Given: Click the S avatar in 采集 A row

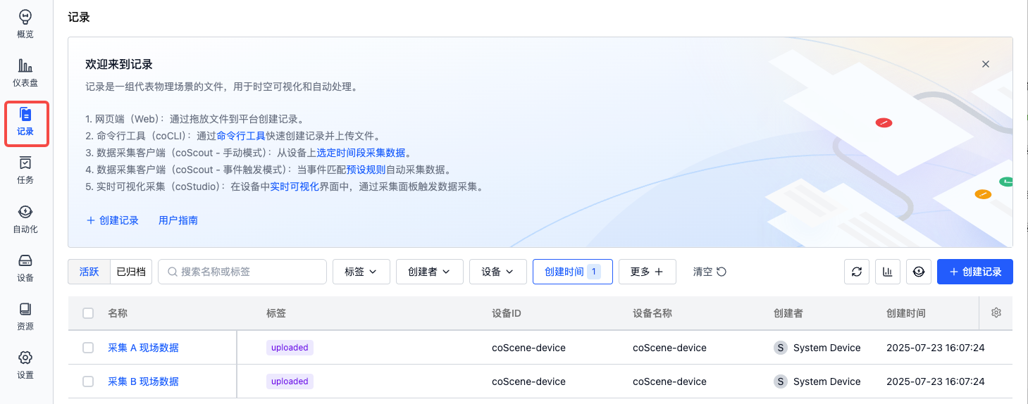Looking at the screenshot, I should 781,348.
